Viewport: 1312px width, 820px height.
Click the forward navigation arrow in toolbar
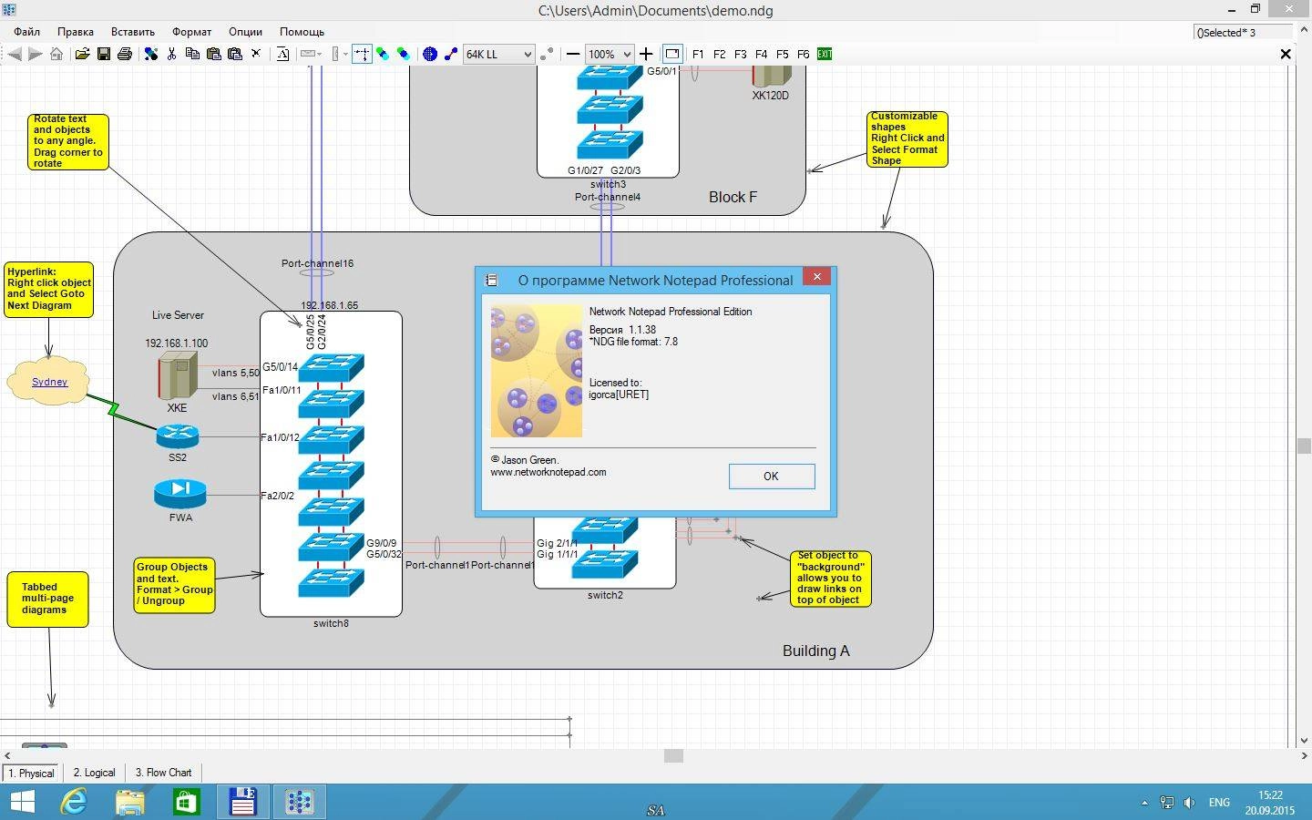click(x=35, y=55)
